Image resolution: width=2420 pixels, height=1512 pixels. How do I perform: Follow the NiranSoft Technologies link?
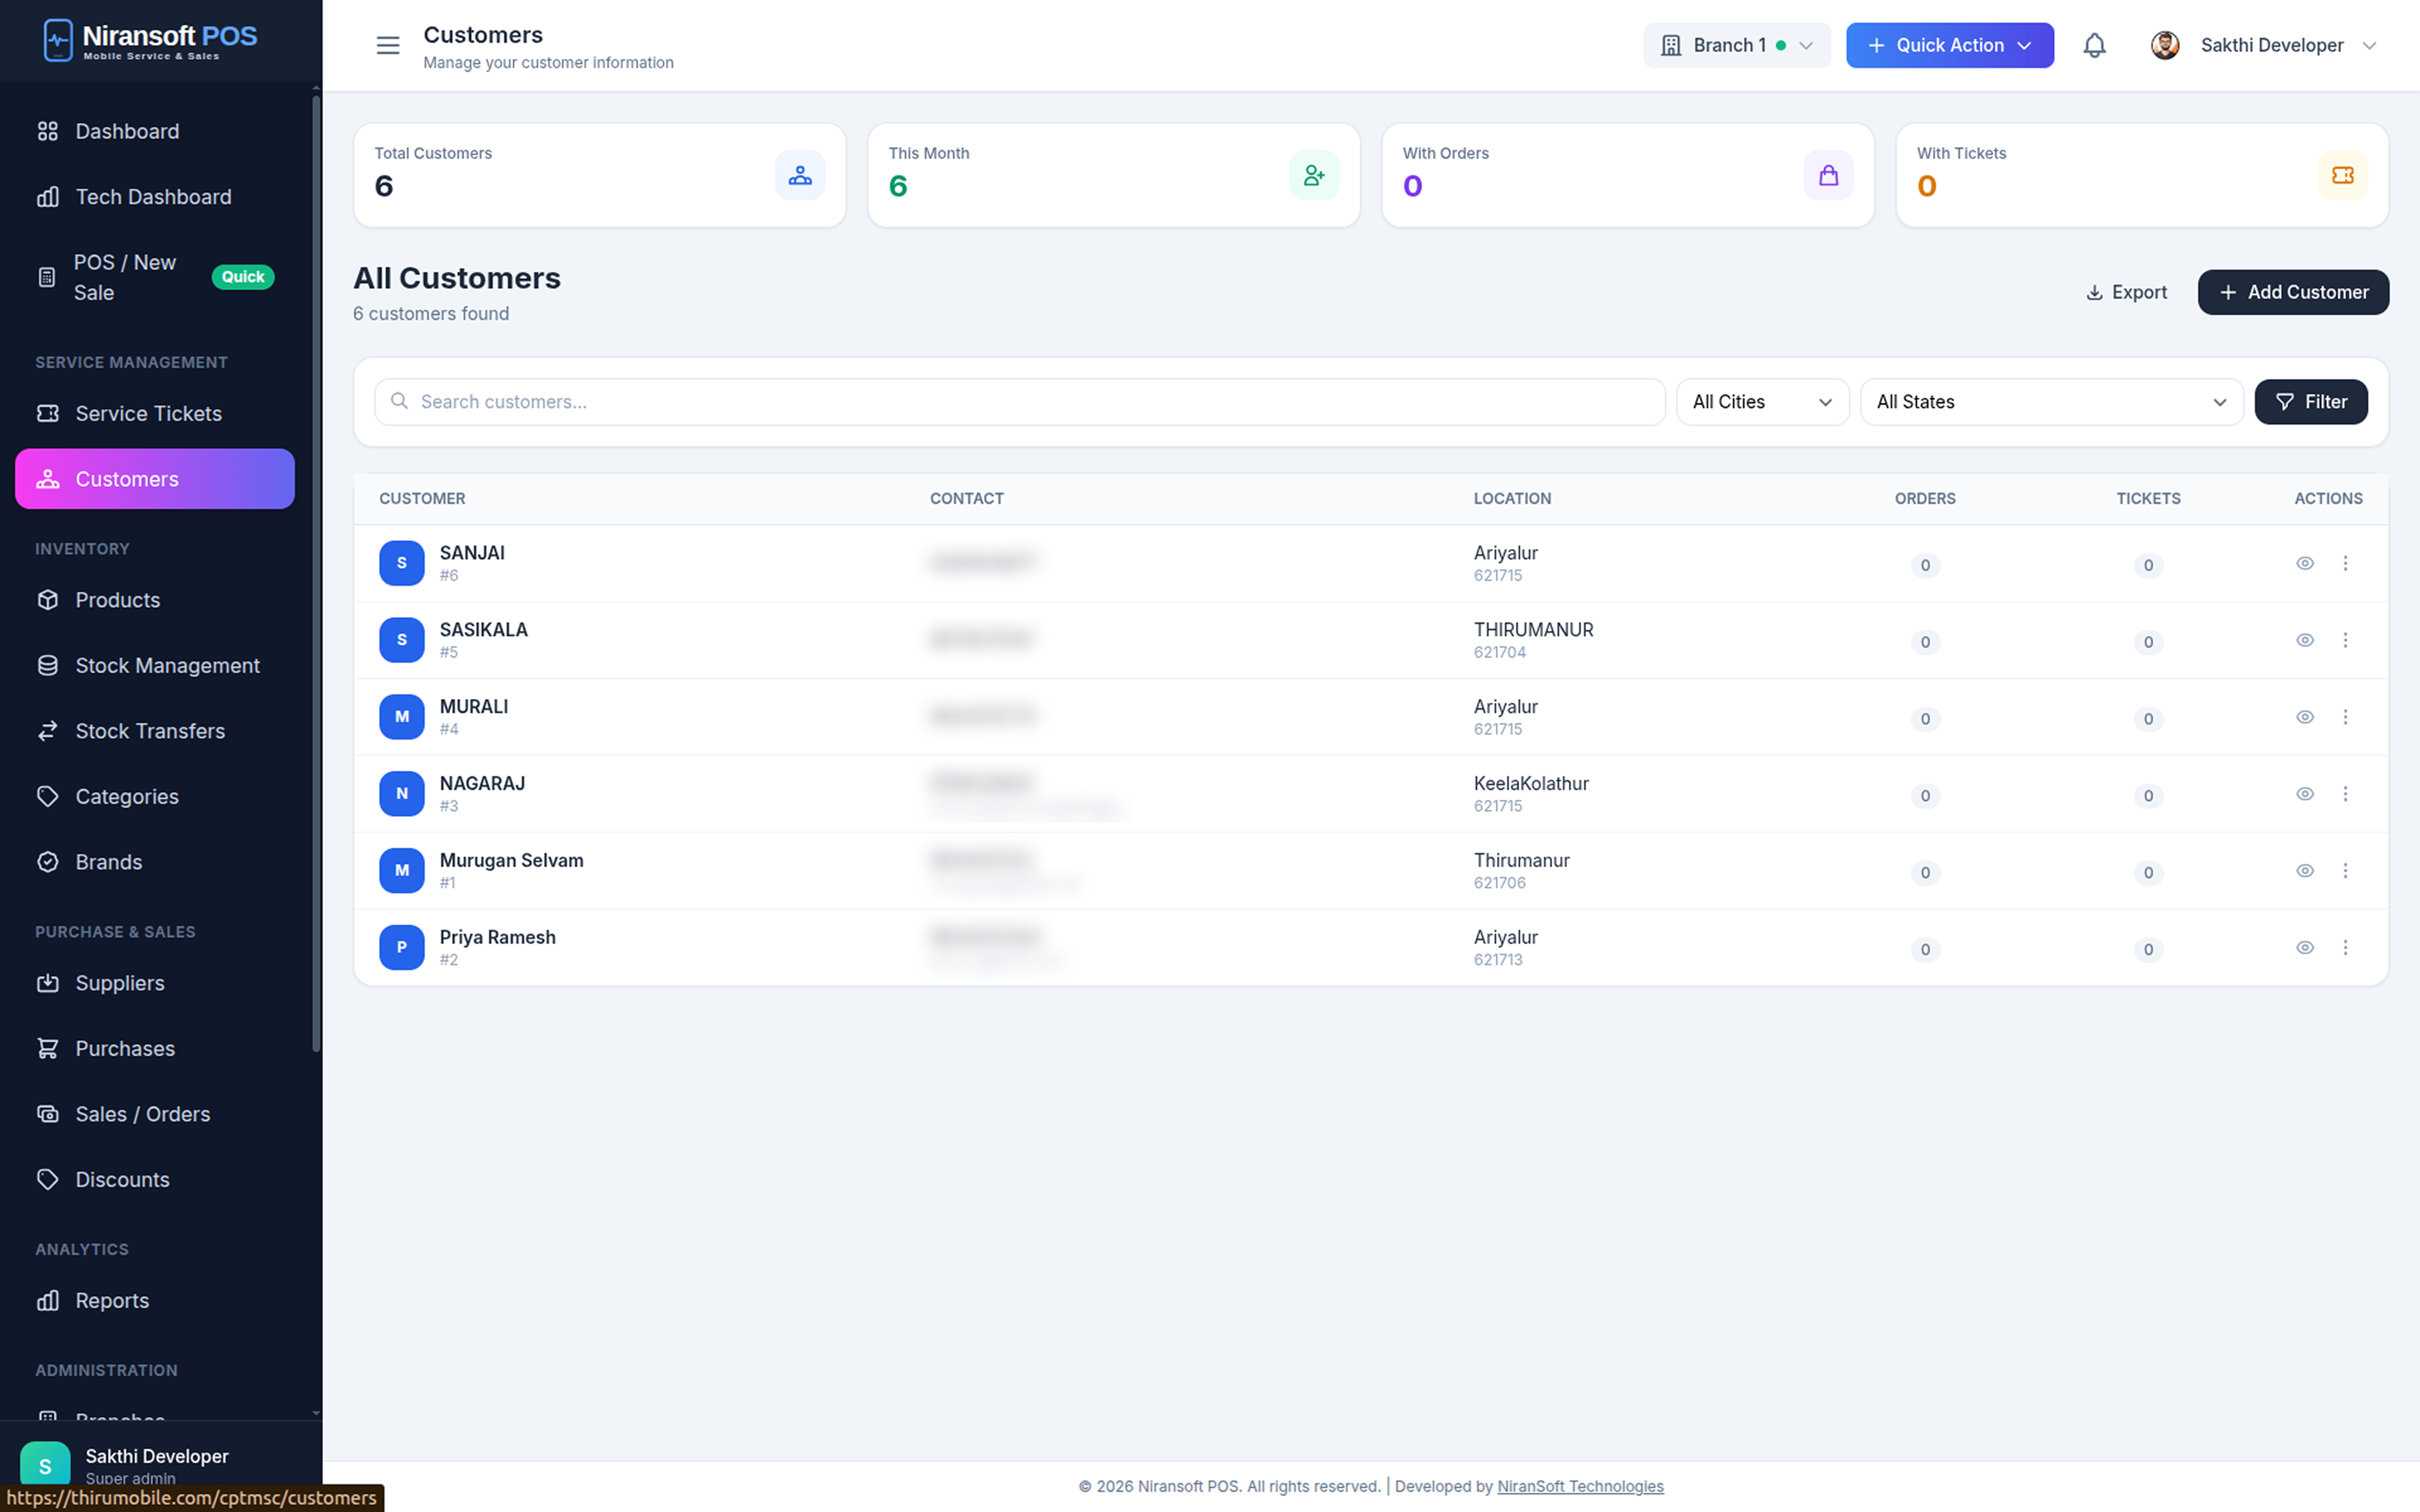click(x=1580, y=1486)
